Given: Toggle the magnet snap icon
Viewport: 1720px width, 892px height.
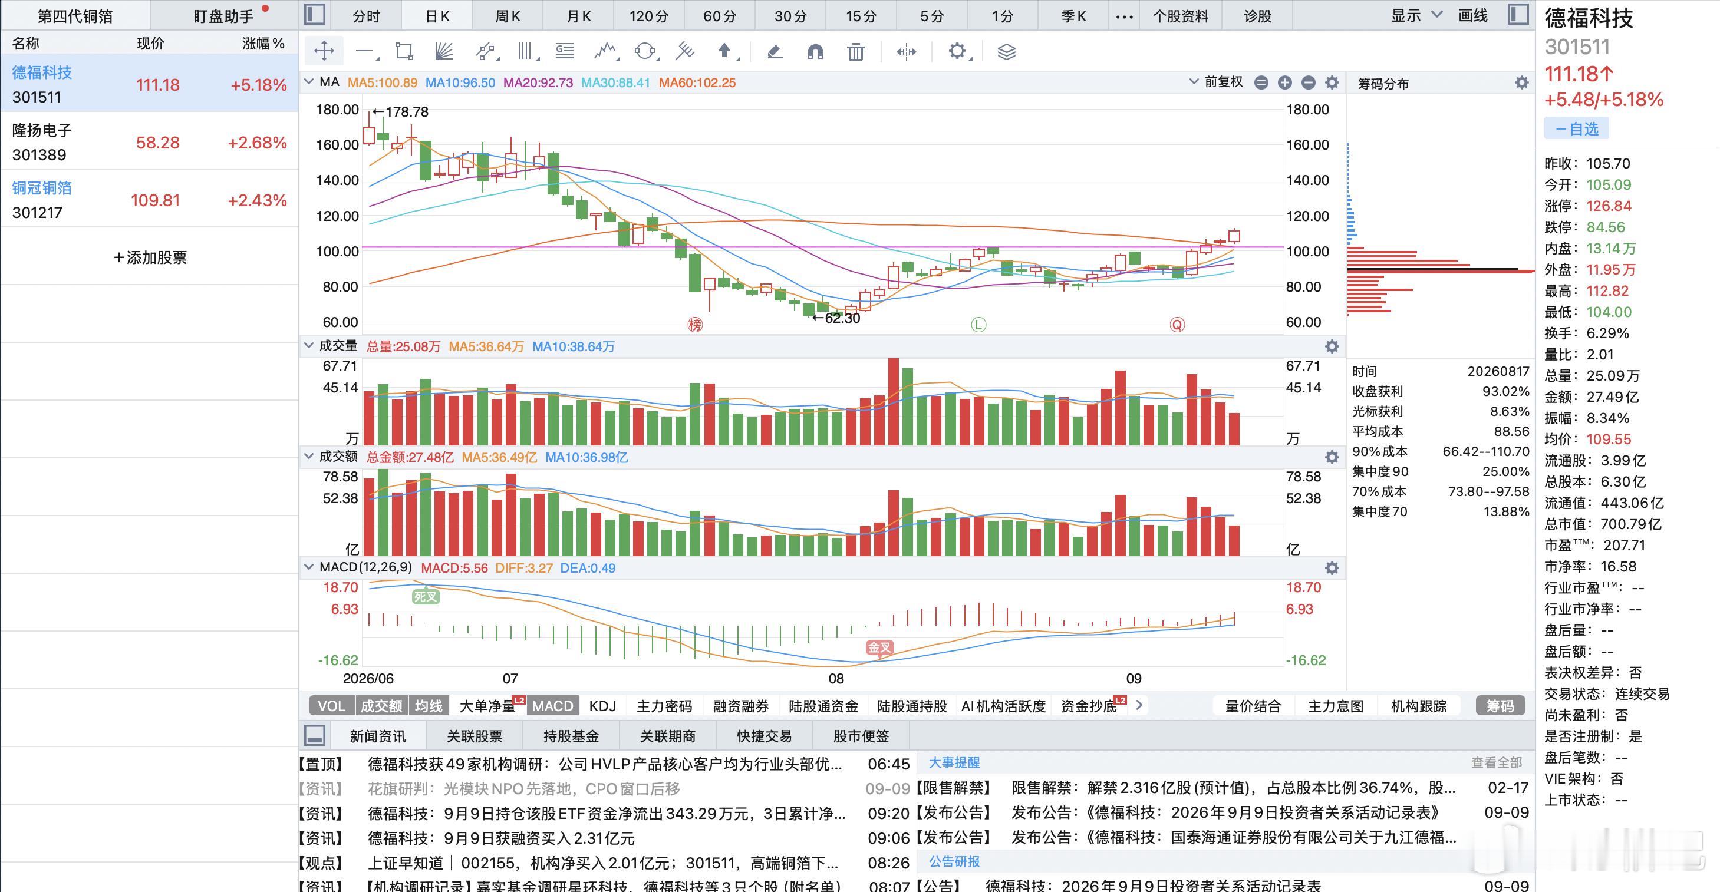Looking at the screenshot, I should tap(815, 51).
